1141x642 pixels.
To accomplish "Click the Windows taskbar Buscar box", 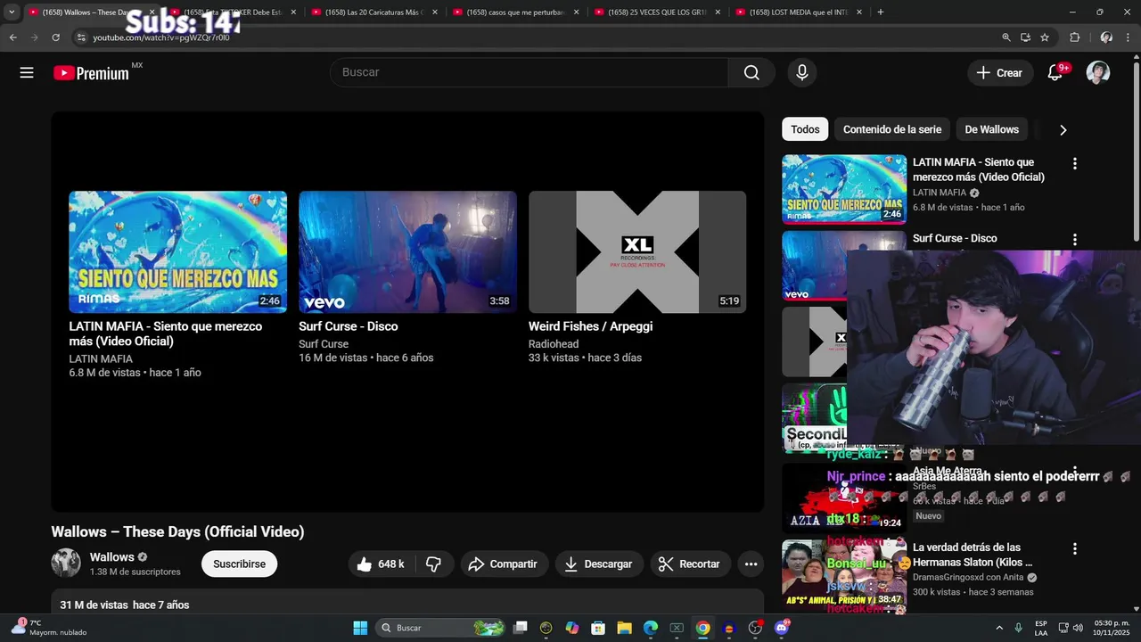I will (x=442, y=628).
